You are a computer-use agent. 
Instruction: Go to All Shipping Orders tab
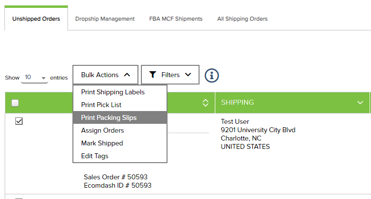click(242, 19)
